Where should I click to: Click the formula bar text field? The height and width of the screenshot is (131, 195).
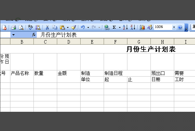[114, 35]
